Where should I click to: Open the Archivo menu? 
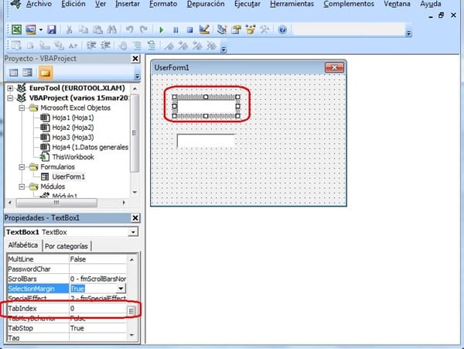(x=39, y=4)
